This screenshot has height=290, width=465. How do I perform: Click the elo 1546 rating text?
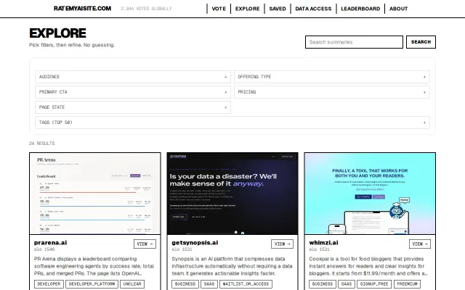point(44,249)
